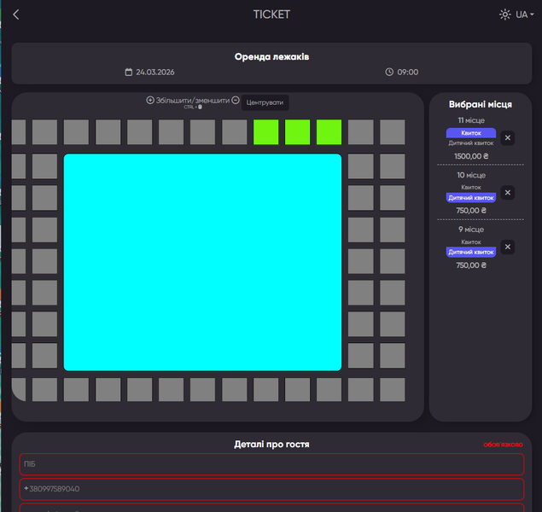Click the calendar icon beside 24.03.2026
The height and width of the screenshot is (512, 542).
(x=129, y=73)
